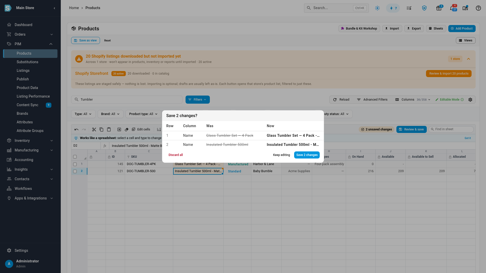Screen dimensions: 486x273
Task: Click Discard all in the dialog
Action: 176,155
